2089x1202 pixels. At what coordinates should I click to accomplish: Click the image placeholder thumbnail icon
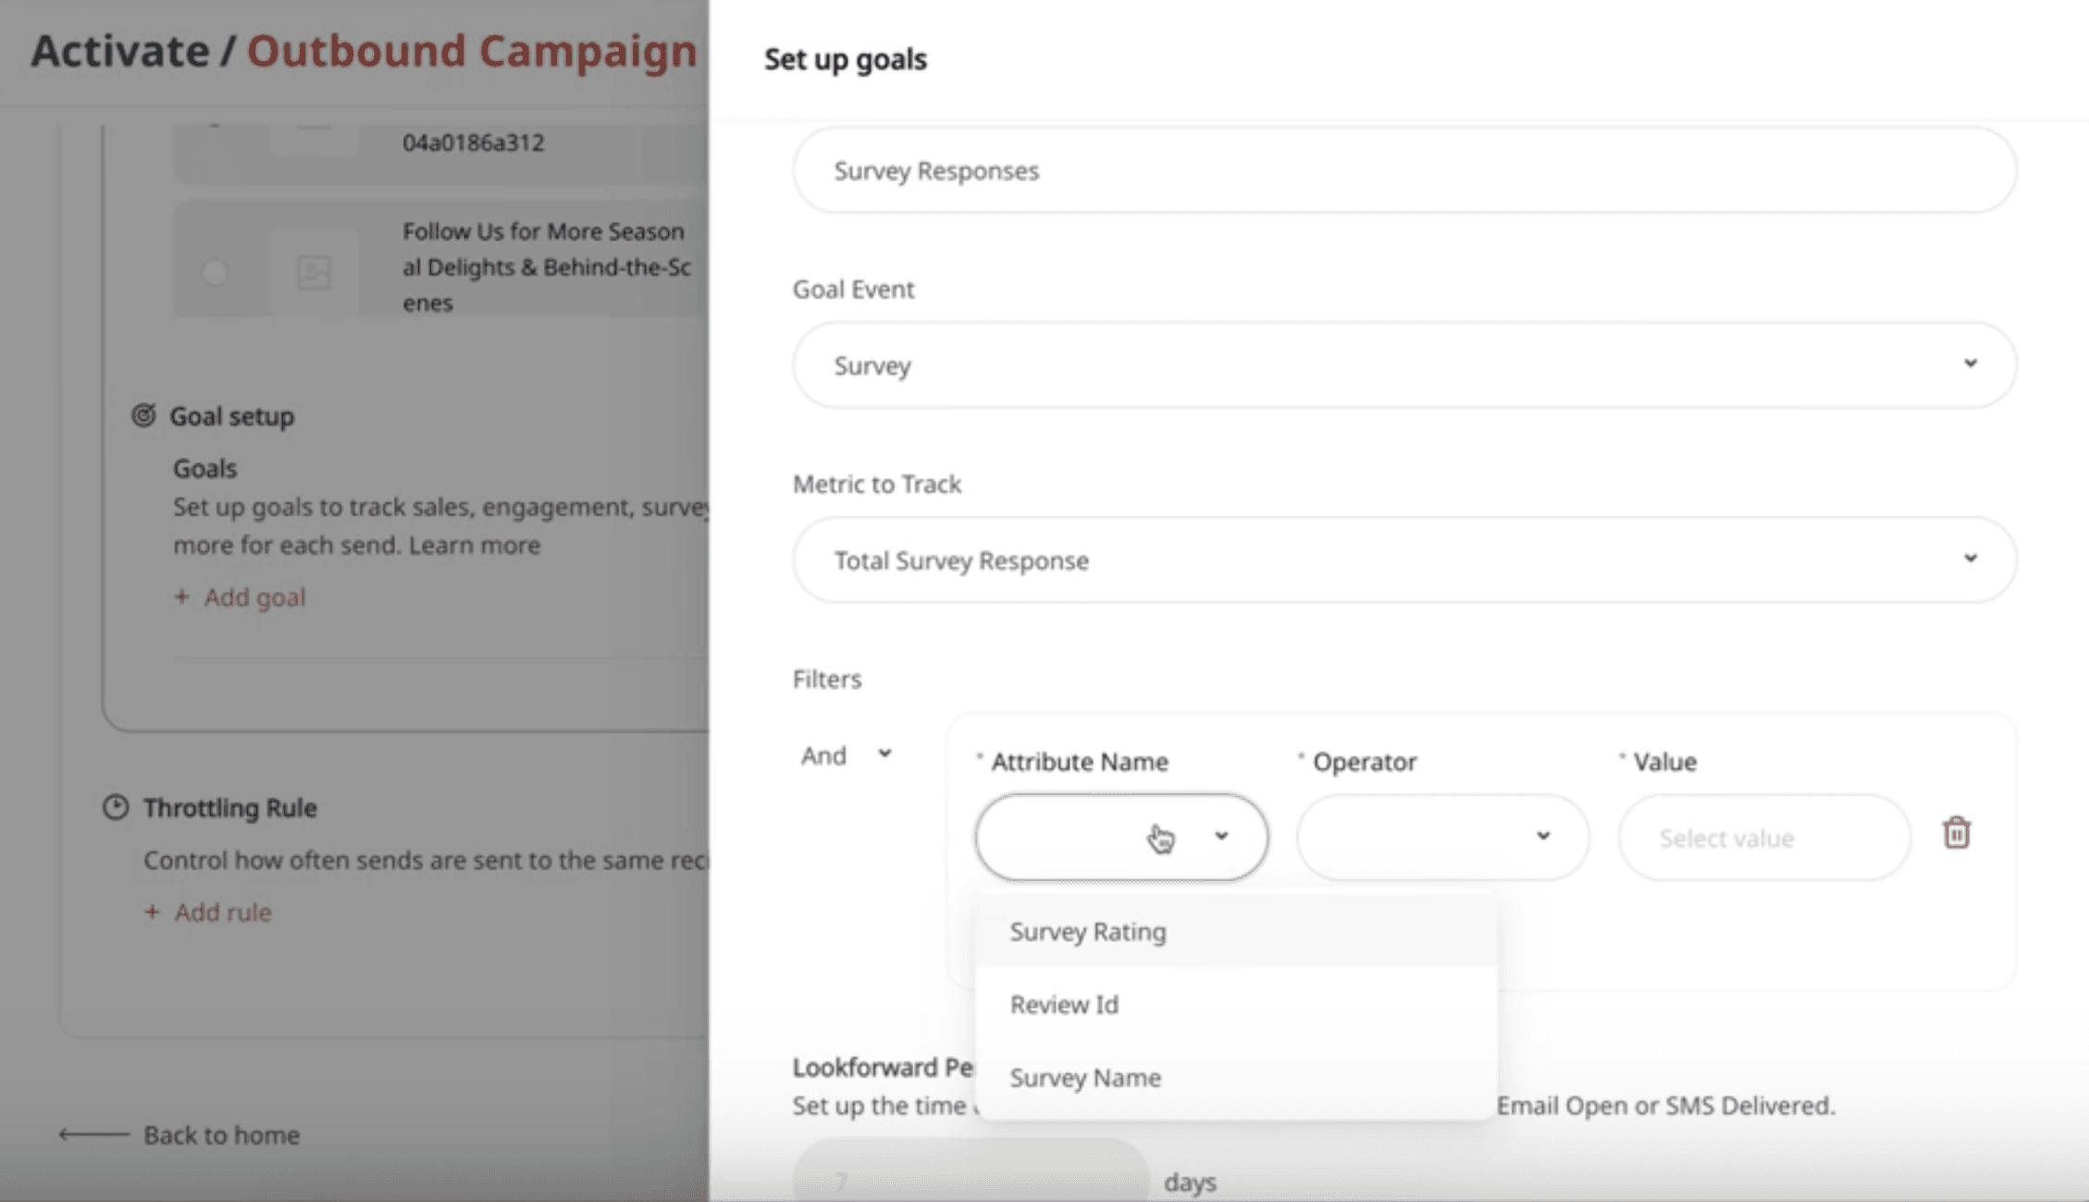[x=314, y=272]
